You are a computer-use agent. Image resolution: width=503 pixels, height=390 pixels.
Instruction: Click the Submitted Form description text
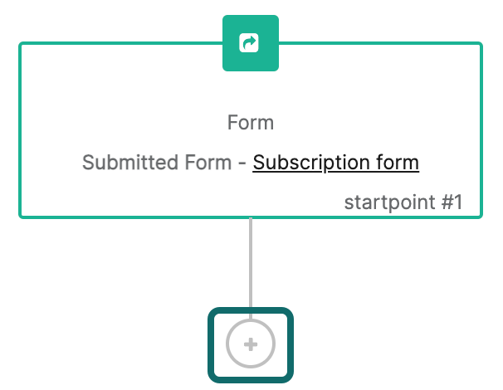point(157,163)
